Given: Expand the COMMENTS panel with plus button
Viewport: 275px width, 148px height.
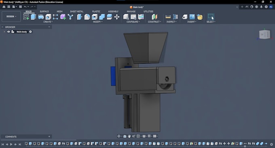Looking at the screenshot, I should click(x=49, y=136).
